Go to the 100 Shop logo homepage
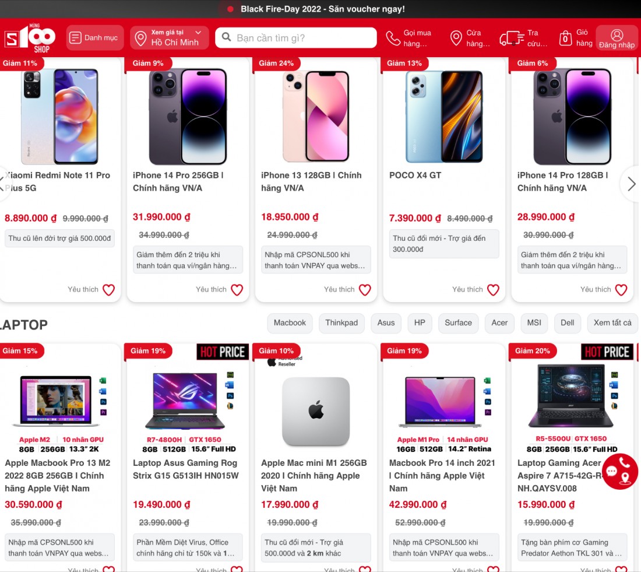 [30, 38]
